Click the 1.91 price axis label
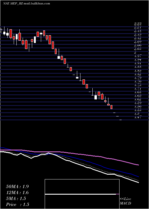 (x=138, y=63)
